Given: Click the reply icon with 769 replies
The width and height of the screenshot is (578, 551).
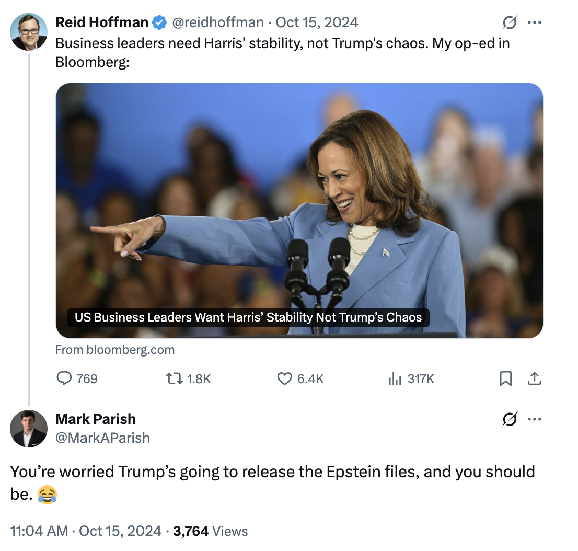Looking at the screenshot, I should point(64,378).
